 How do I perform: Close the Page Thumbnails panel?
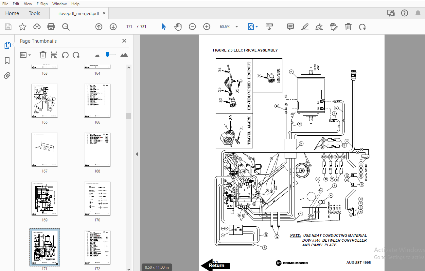pos(124,41)
